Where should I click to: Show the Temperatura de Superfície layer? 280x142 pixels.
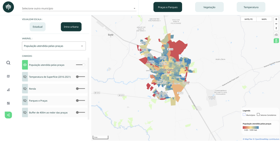click(x=25, y=77)
